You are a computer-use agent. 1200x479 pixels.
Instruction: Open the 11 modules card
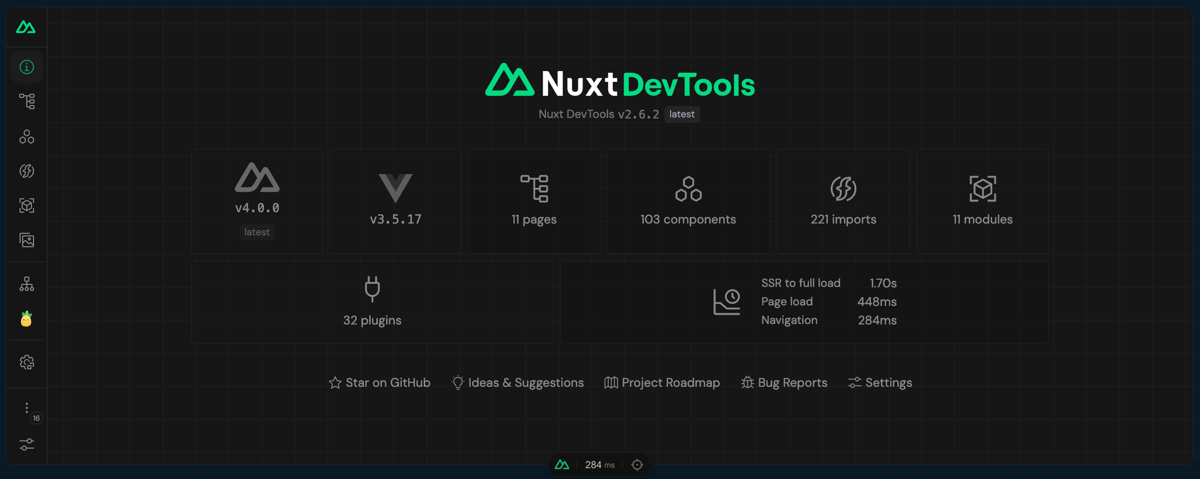[x=982, y=201]
